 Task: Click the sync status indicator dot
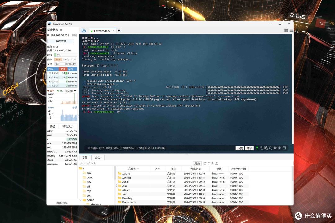pyautogui.click(x=61, y=30)
